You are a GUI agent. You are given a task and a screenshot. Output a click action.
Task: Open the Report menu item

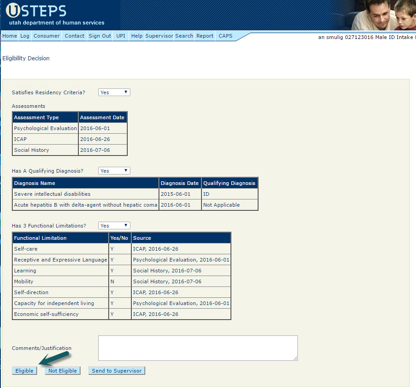[x=205, y=36]
